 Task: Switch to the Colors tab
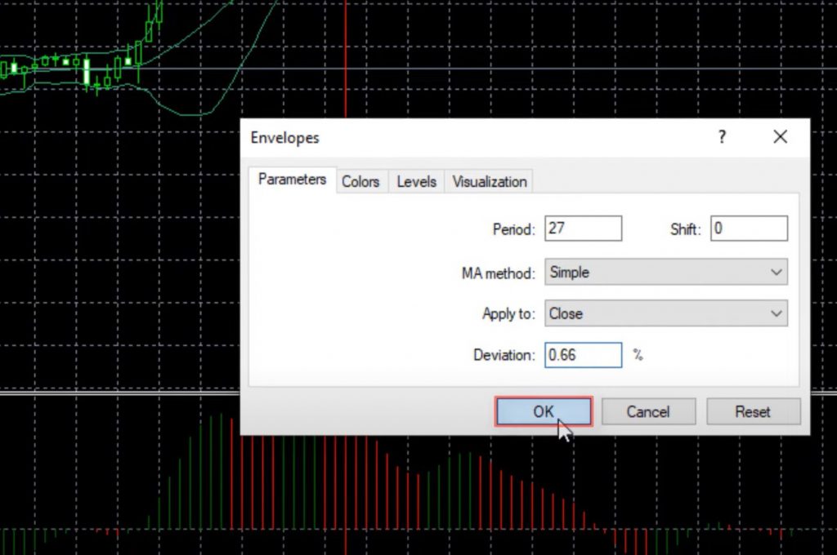click(x=360, y=181)
